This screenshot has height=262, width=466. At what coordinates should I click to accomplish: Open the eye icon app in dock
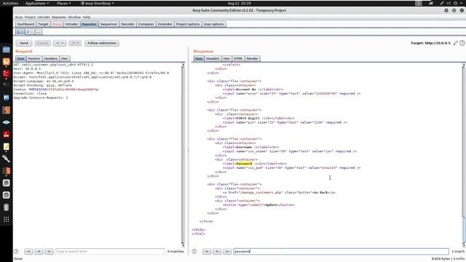(7, 122)
